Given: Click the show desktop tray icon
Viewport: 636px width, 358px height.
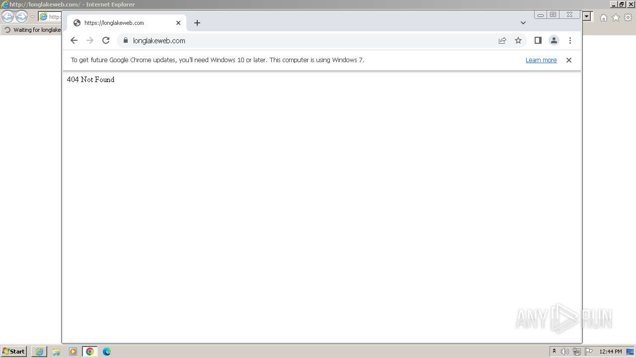Looking at the screenshot, I should point(631,352).
